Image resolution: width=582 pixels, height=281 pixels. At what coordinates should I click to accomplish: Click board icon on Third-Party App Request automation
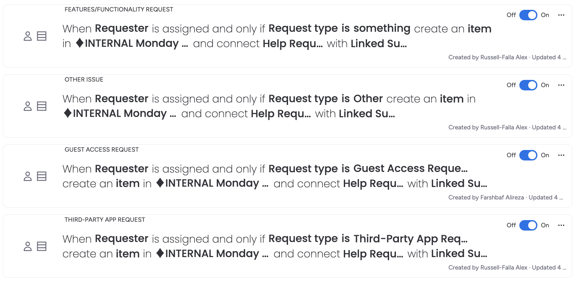point(42,246)
